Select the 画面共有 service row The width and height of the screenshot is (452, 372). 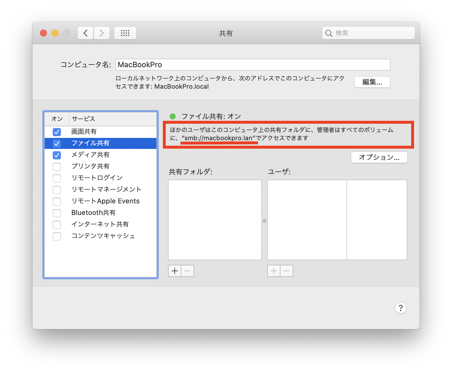(101, 132)
